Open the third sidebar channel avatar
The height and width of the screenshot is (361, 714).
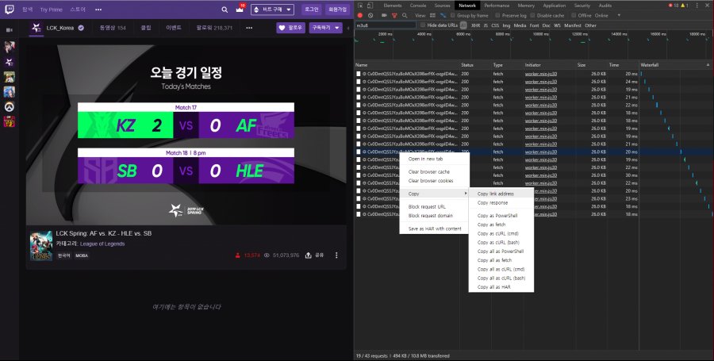pos(9,77)
